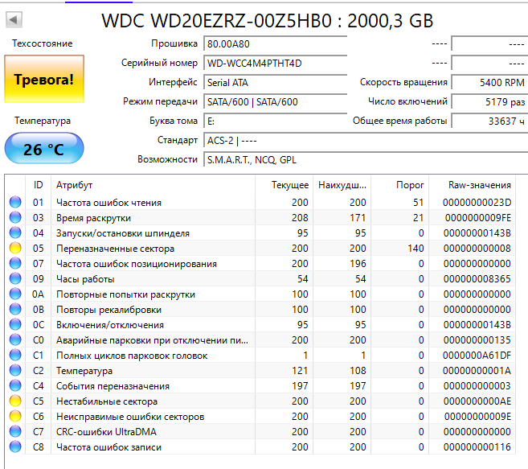The width and height of the screenshot is (528, 469).
Task: Select the CRC-ошибки UltraDMA row
Action: pos(260,431)
